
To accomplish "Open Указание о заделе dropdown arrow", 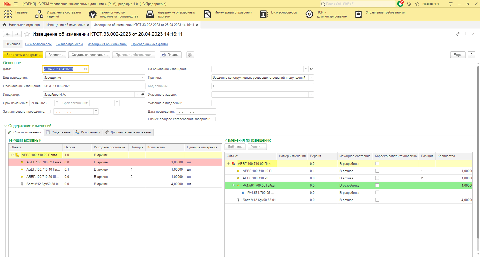I will pos(311,94).
